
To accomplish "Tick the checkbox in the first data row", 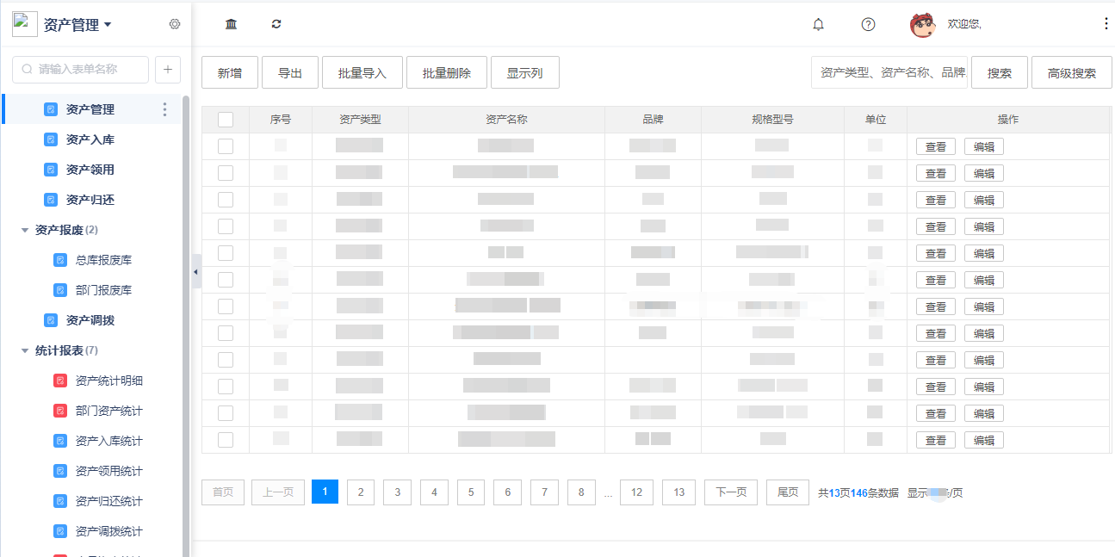I will click(226, 146).
